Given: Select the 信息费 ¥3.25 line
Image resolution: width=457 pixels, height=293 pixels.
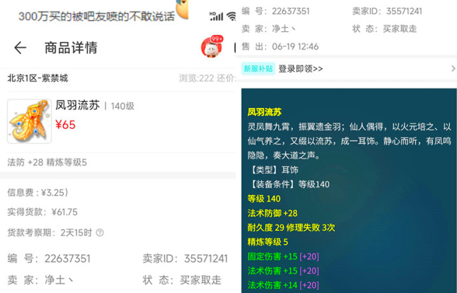Looking at the screenshot, I should coord(38,193).
